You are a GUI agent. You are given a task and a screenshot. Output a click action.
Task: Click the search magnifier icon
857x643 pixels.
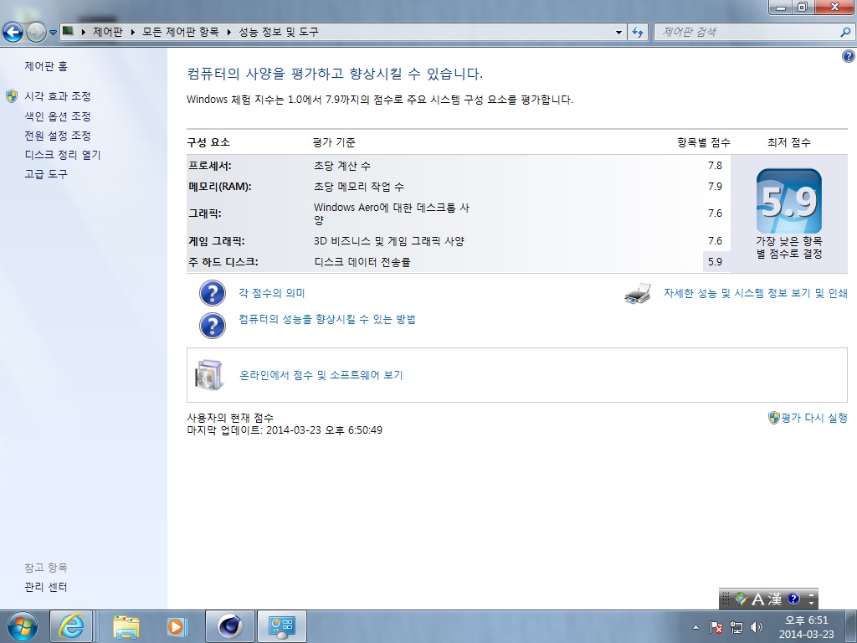coord(845,33)
